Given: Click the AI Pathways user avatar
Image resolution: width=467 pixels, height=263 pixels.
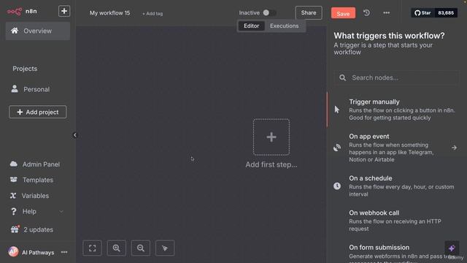Looking at the screenshot, I should (x=13, y=252).
